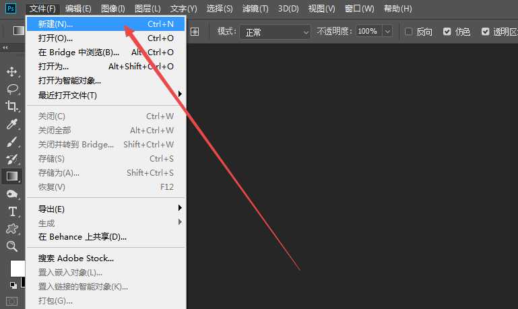Viewport: 518px width, 309px height.
Task: Click 关闭并转到 Bridge... entry
Action: click(x=105, y=145)
